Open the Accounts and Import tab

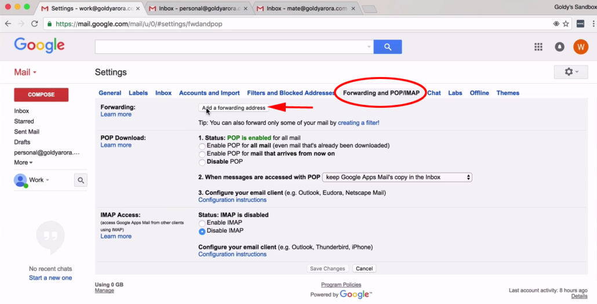click(x=209, y=93)
